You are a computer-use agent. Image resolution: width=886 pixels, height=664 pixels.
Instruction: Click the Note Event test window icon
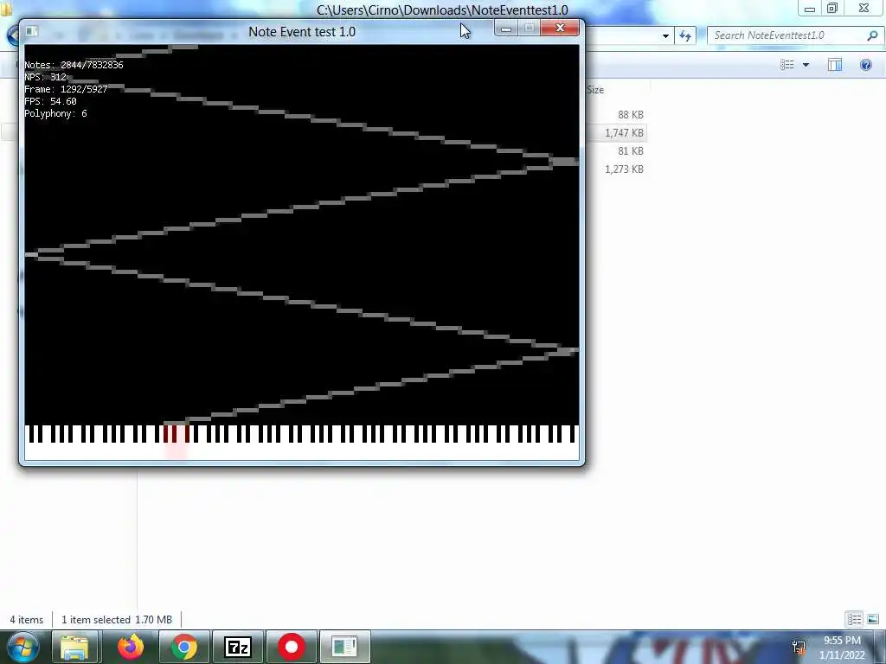[32, 31]
